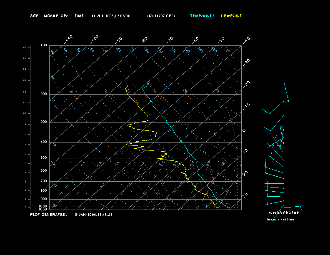This screenshot has width=330, height=255.
Task: Click the 3 km height axis tick label
Action: [26, 182]
